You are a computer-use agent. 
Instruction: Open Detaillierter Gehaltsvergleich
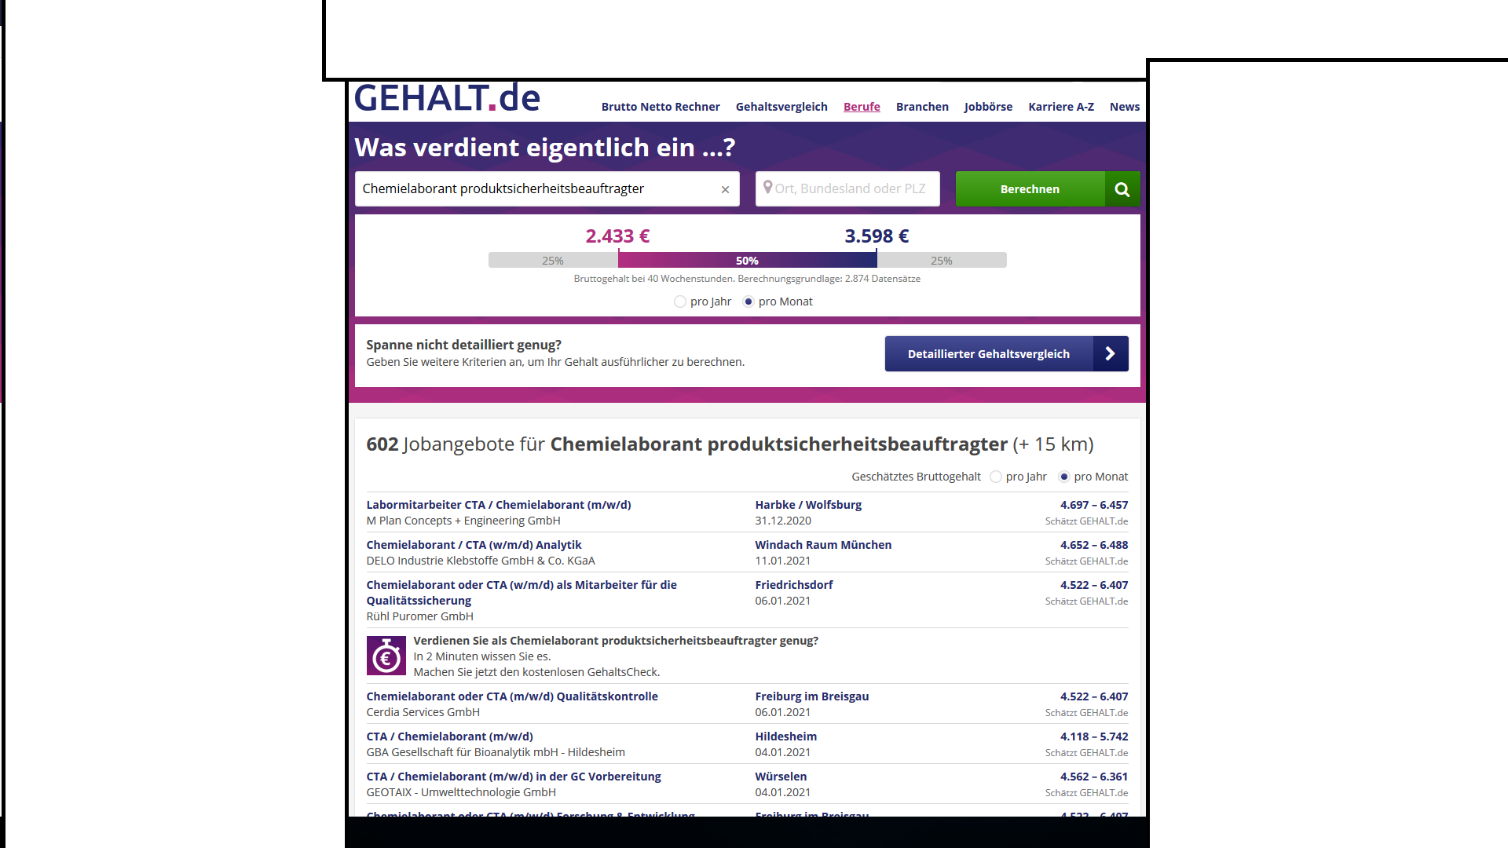click(988, 354)
